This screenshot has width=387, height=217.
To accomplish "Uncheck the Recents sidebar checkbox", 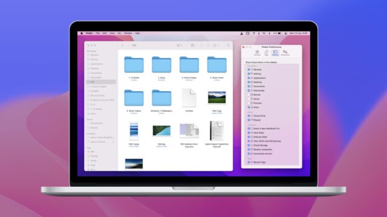I will 249,70.
